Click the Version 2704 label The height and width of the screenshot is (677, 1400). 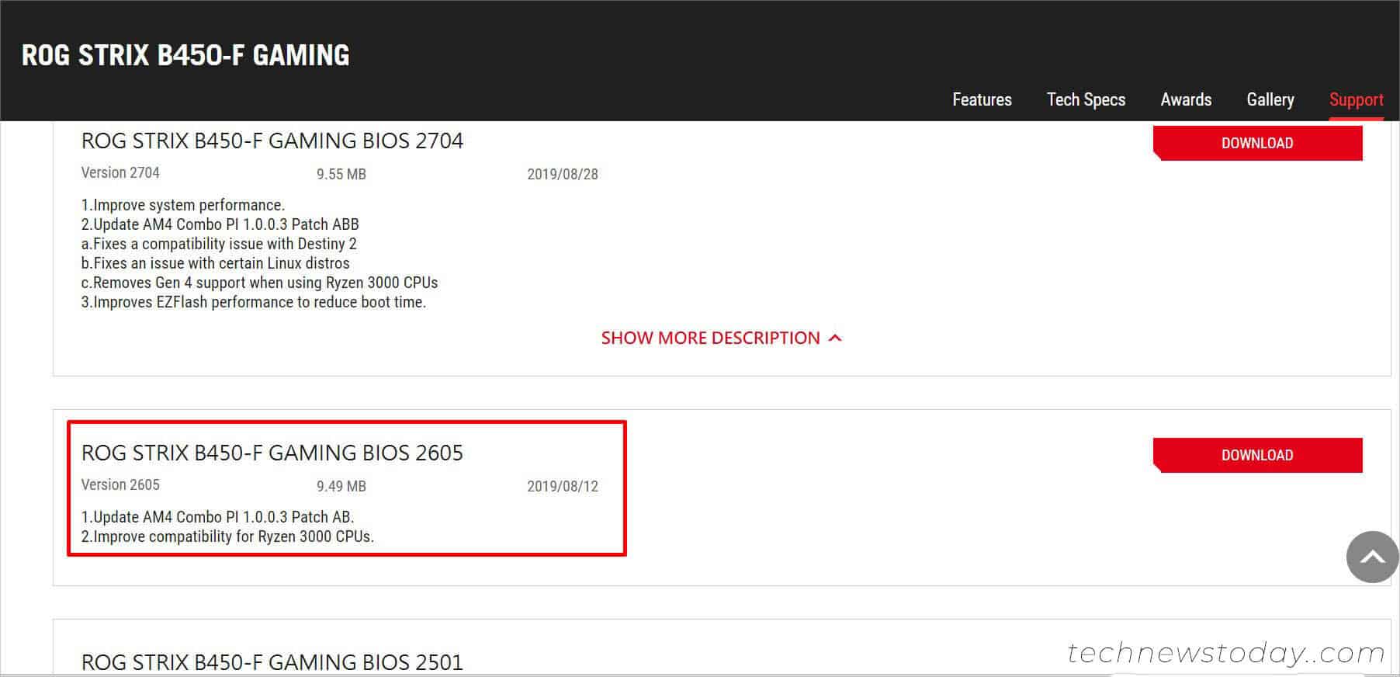click(120, 172)
